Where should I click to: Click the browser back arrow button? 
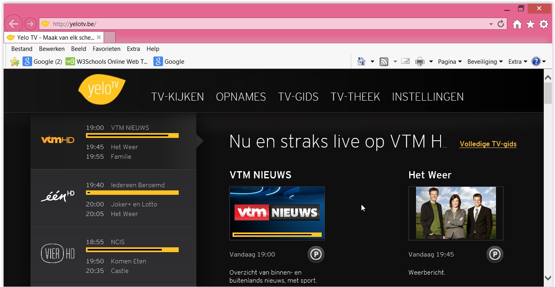pyautogui.click(x=13, y=24)
